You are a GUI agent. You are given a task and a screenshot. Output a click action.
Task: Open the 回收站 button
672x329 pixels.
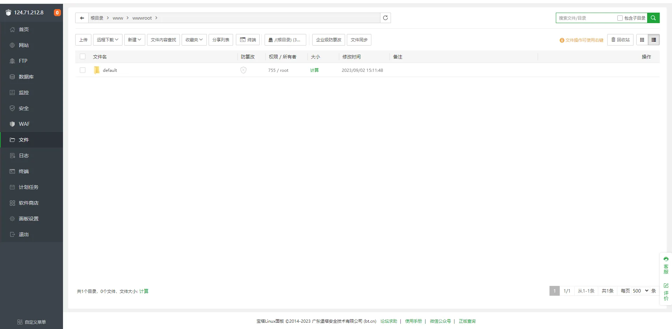click(x=620, y=40)
